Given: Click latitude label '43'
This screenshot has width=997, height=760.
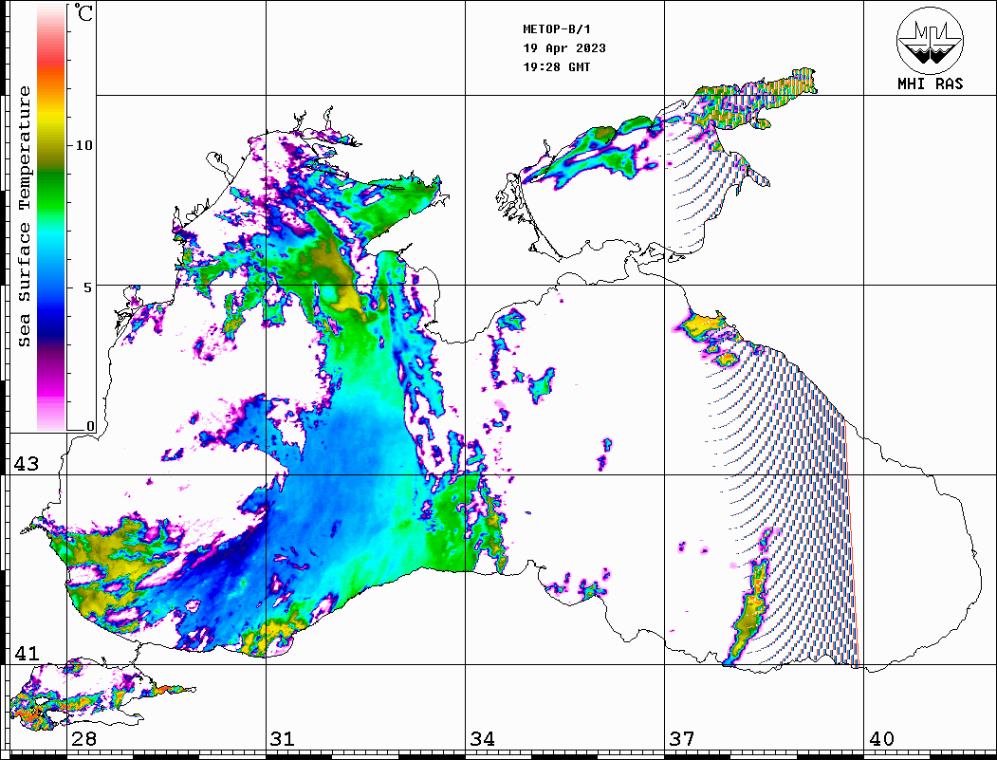Looking at the screenshot, I should [x=26, y=464].
